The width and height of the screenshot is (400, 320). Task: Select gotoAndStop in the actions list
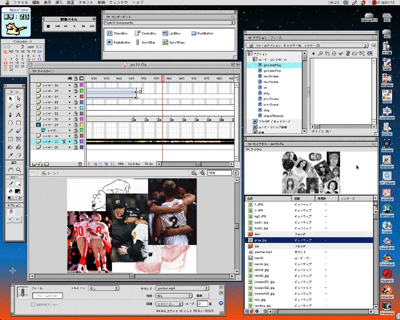pos(272,71)
